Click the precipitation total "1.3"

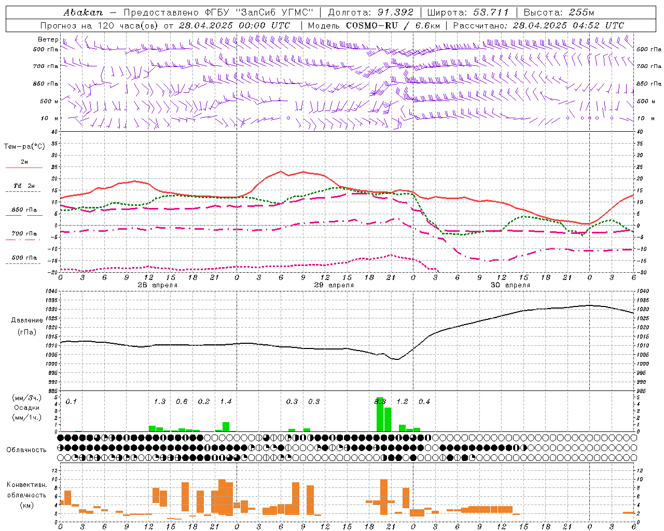[x=160, y=401]
